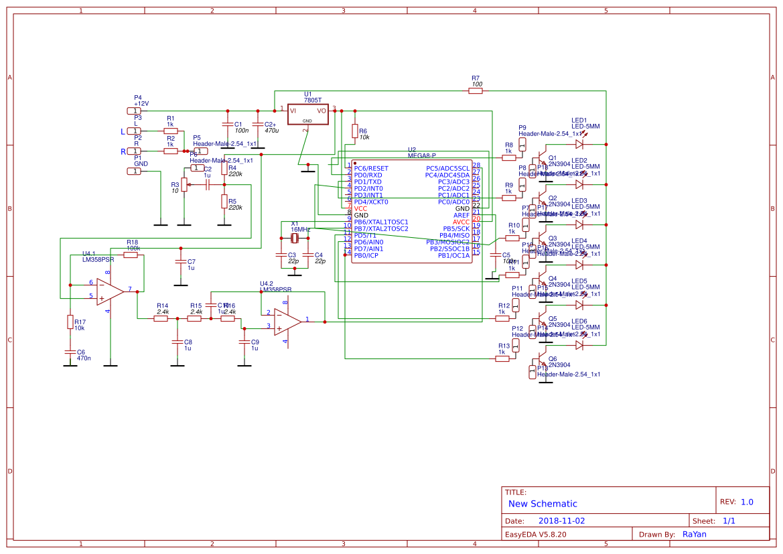Click the PB6/XTAL1TOSC1 pin label
The height and width of the screenshot is (554, 783).
381,222
